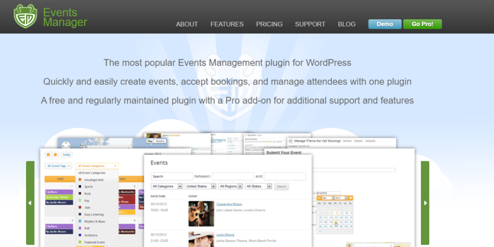The width and height of the screenshot is (494, 247).
Task: Click the Events Manager shield logo
Action: (x=26, y=16)
